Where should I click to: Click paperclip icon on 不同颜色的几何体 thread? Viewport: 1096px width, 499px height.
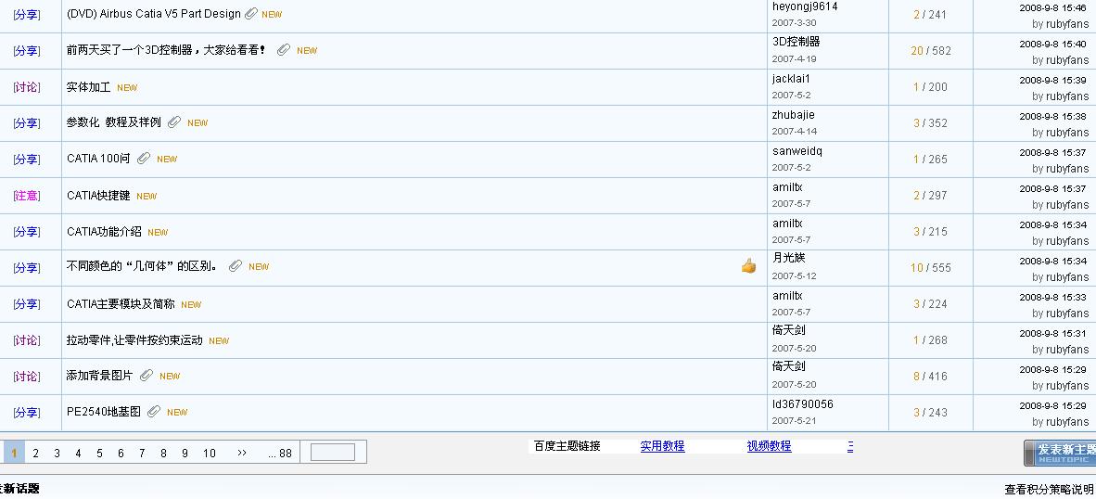pyautogui.click(x=236, y=265)
